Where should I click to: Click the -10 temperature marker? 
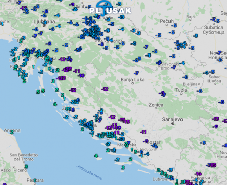(81, 75)
